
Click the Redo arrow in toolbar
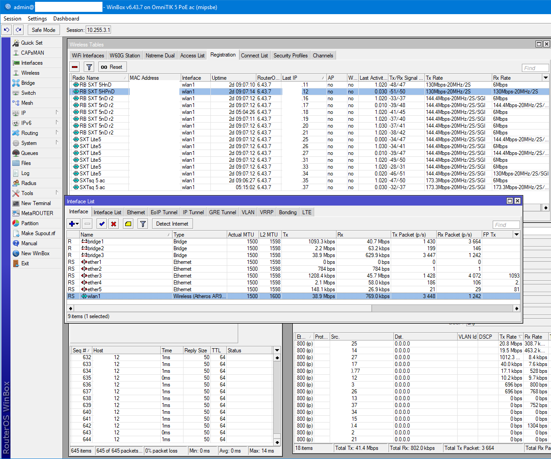point(18,30)
